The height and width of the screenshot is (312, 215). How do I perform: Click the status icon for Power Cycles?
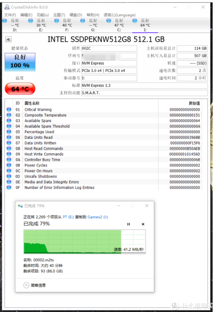[x=9, y=165]
